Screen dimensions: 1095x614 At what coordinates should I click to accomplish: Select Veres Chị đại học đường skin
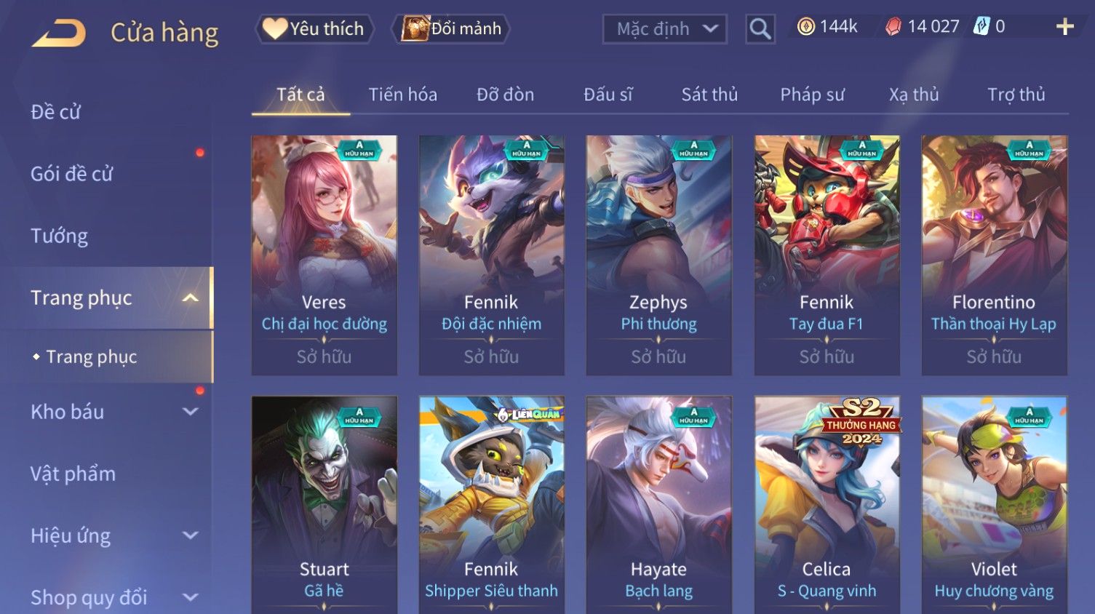[x=324, y=255]
